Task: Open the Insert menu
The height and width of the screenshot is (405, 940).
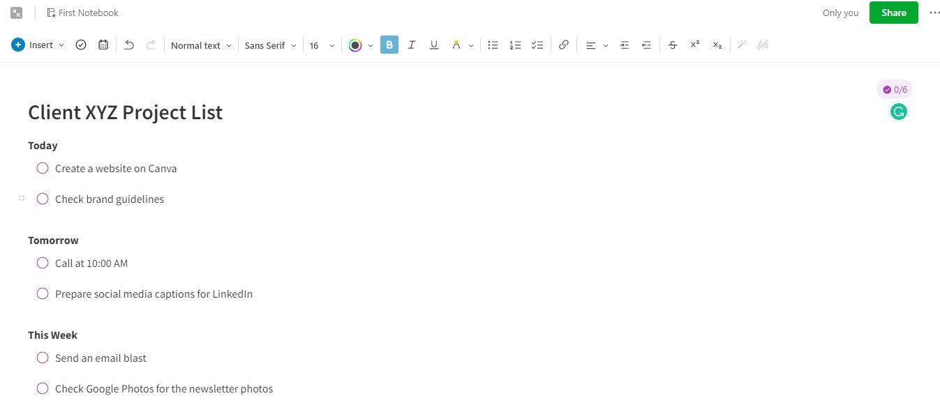Action: 36,44
